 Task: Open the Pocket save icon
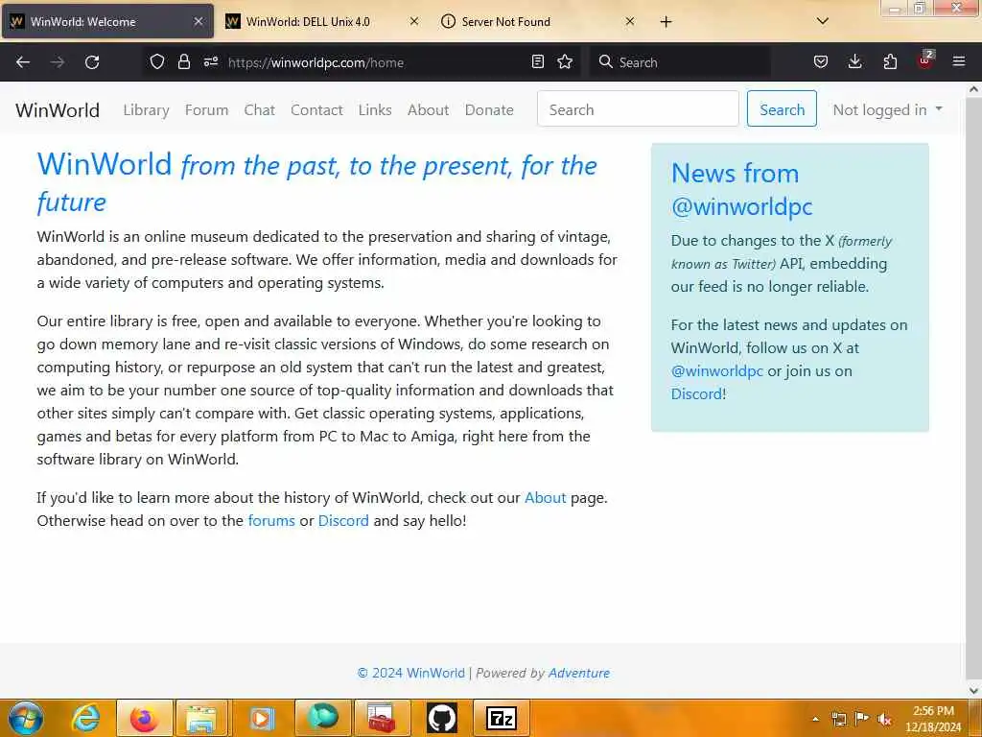coord(821,62)
